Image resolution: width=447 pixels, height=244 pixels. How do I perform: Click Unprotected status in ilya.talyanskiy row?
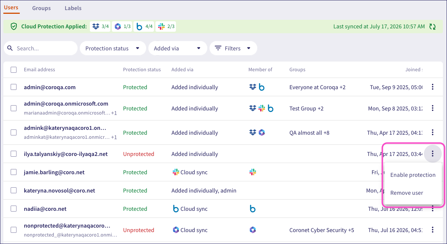click(139, 154)
